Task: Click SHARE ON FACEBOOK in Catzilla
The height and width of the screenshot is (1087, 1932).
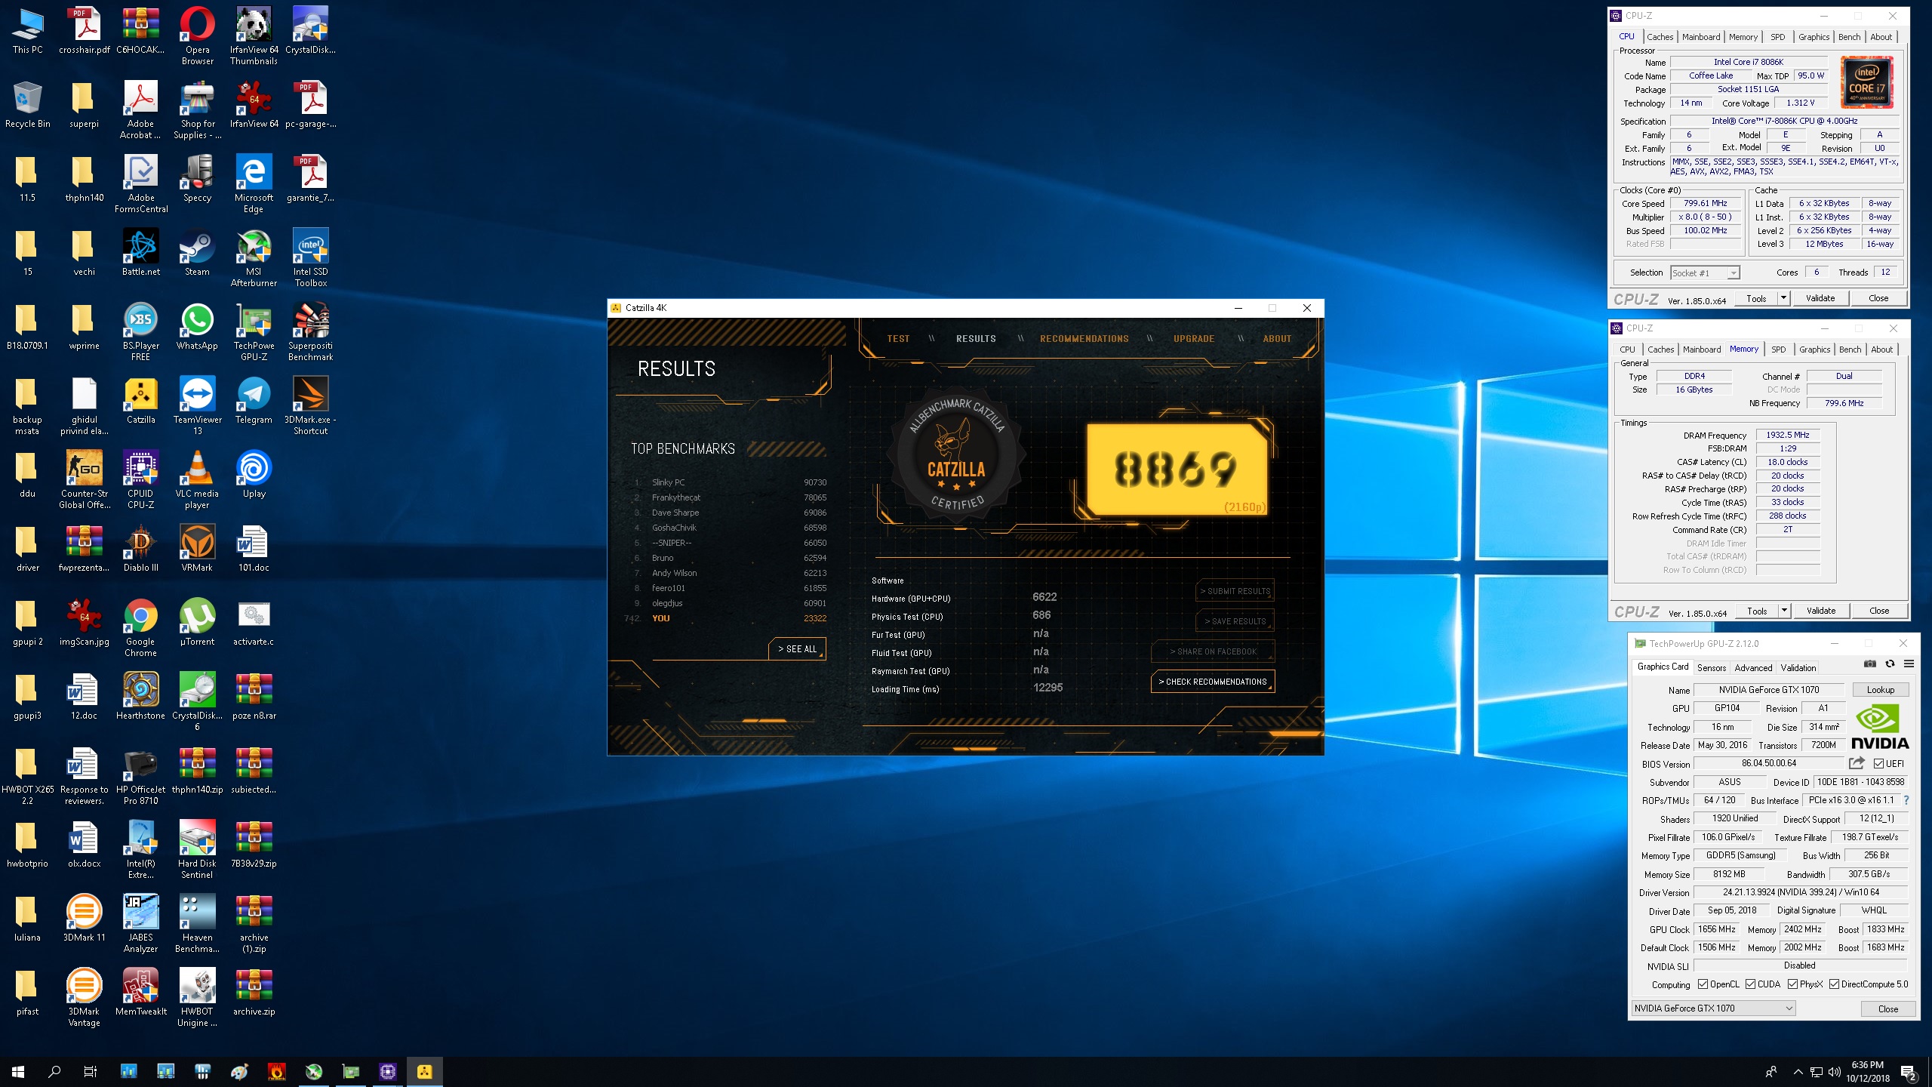Action: (x=1213, y=651)
